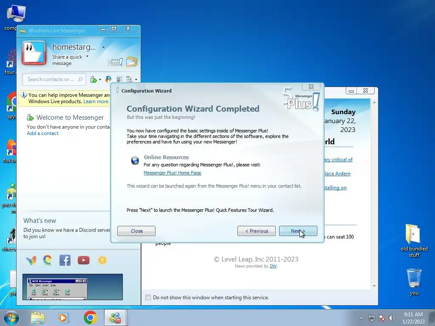Viewport: 435px width, 326px height.
Task: Open Messenger Plus! menu logo in contact list
Action: click(115, 62)
